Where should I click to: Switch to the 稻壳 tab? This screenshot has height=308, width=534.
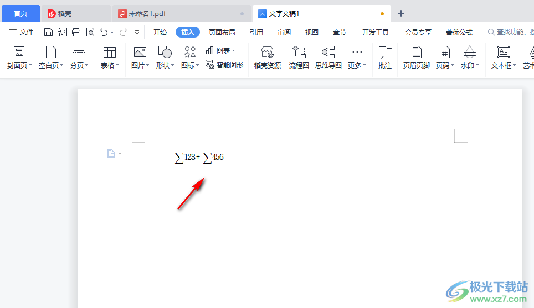(x=75, y=14)
